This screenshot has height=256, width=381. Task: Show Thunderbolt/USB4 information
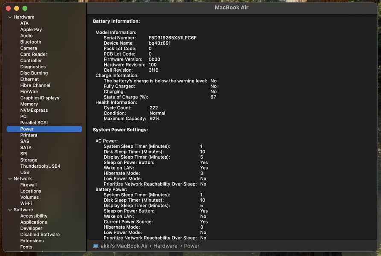40,166
